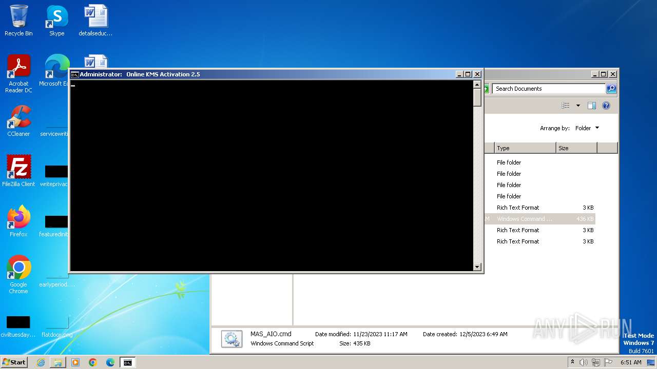Click the Start button
Image resolution: width=657 pixels, height=369 pixels.
(14, 362)
